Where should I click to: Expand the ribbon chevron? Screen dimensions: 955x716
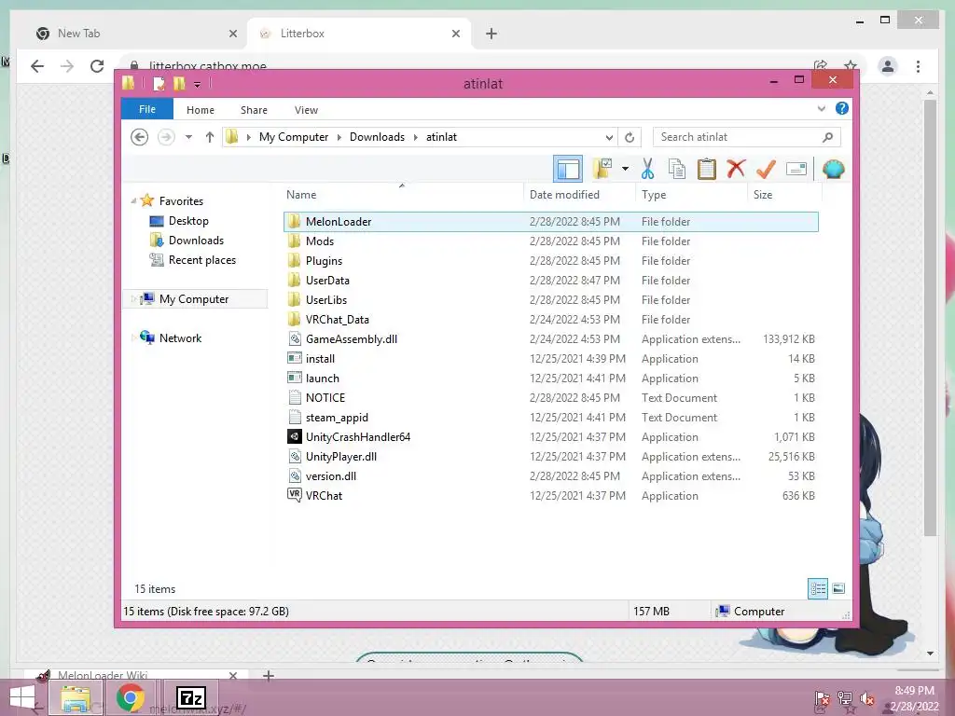tap(821, 109)
